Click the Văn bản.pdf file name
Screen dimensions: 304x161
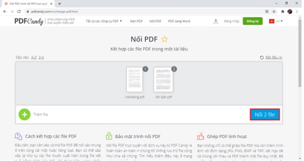point(164,97)
